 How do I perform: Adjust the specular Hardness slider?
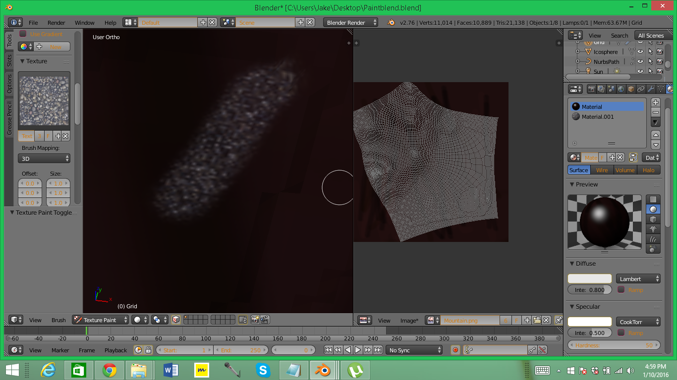pos(614,345)
